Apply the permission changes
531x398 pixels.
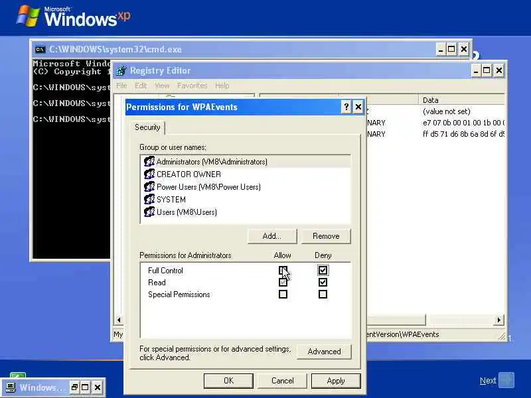click(336, 381)
